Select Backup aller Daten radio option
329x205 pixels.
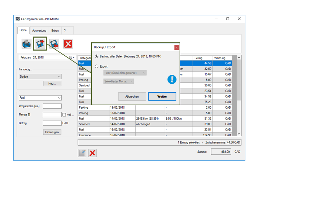[x=97, y=56]
